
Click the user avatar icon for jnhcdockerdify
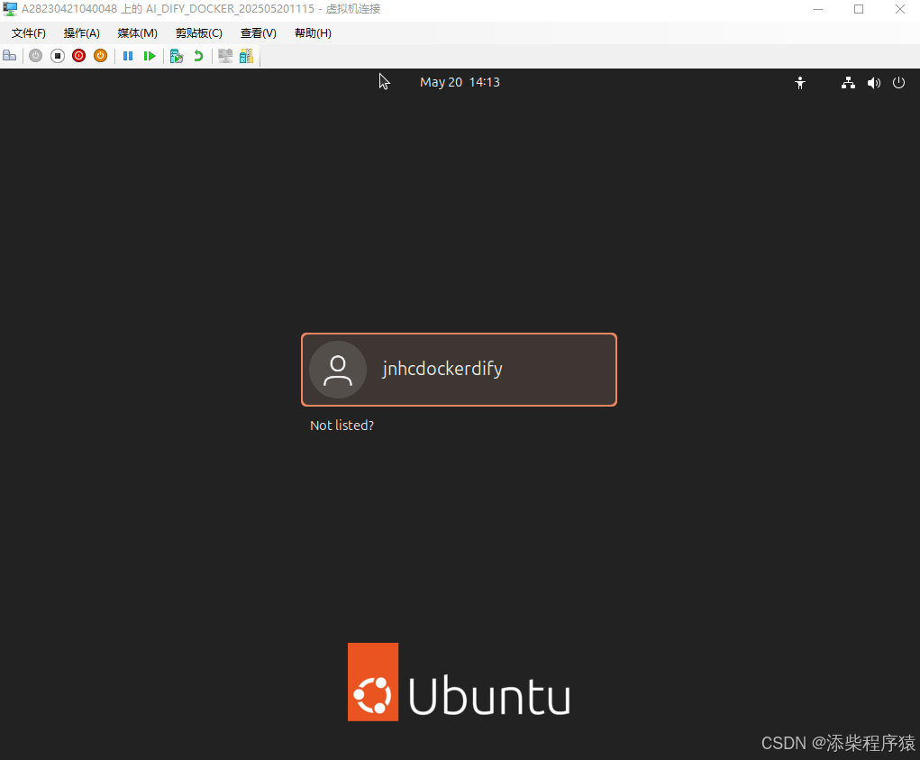coord(338,370)
